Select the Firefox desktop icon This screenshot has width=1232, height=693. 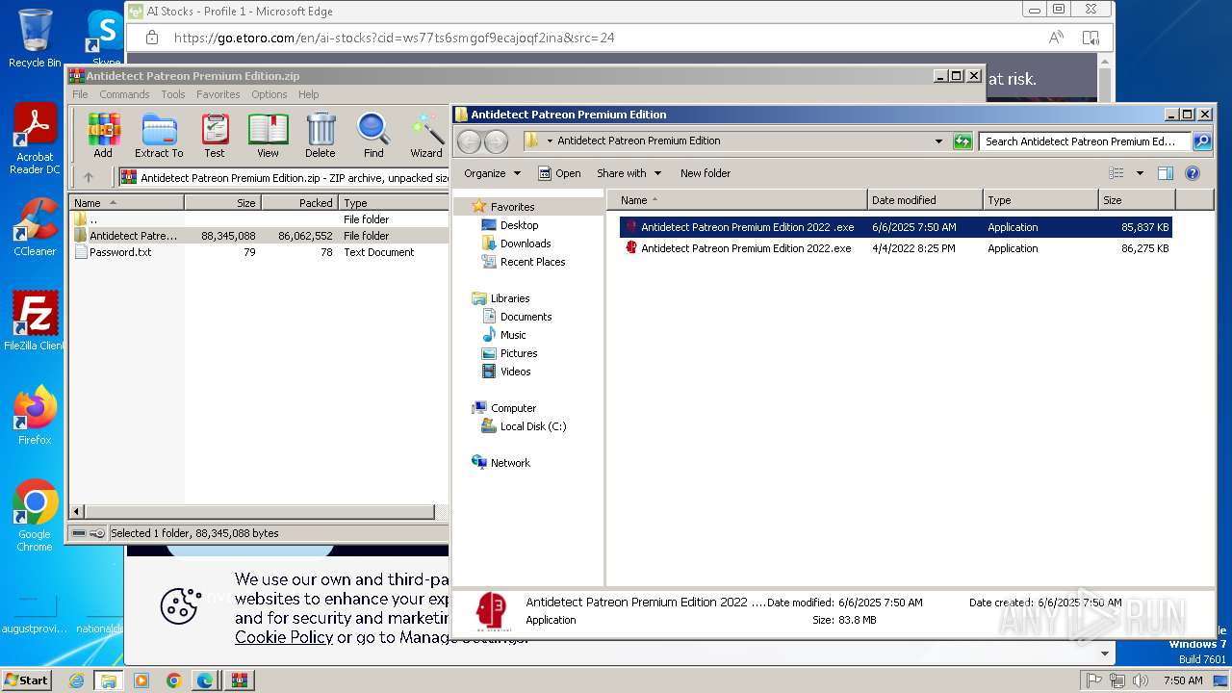tap(35, 416)
